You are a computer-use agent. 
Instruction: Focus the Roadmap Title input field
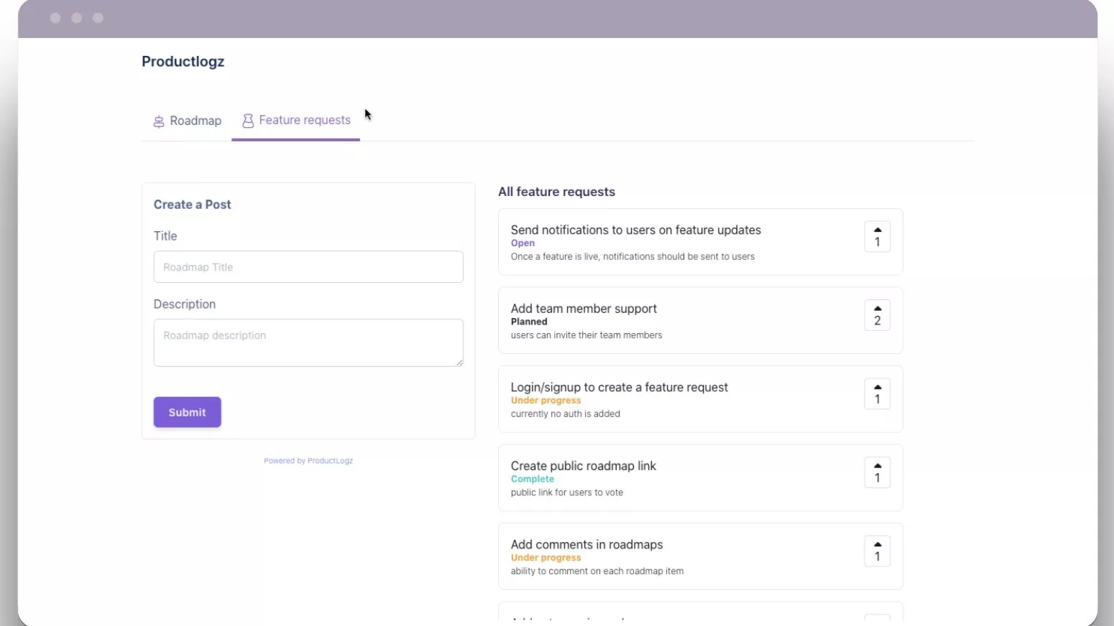pyautogui.click(x=308, y=267)
